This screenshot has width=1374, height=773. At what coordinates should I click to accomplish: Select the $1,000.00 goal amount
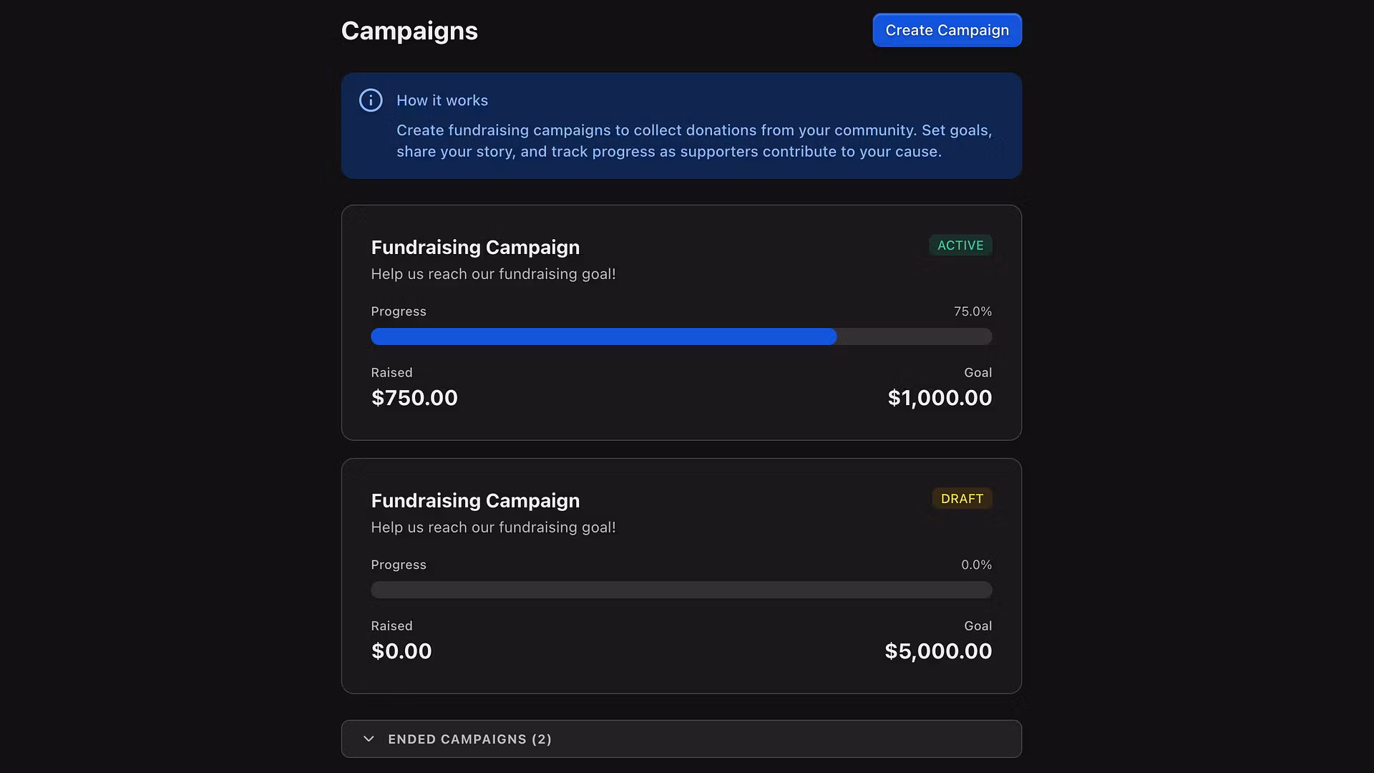coord(940,398)
